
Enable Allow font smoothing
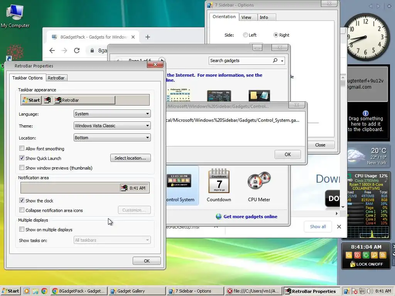pos(22,148)
